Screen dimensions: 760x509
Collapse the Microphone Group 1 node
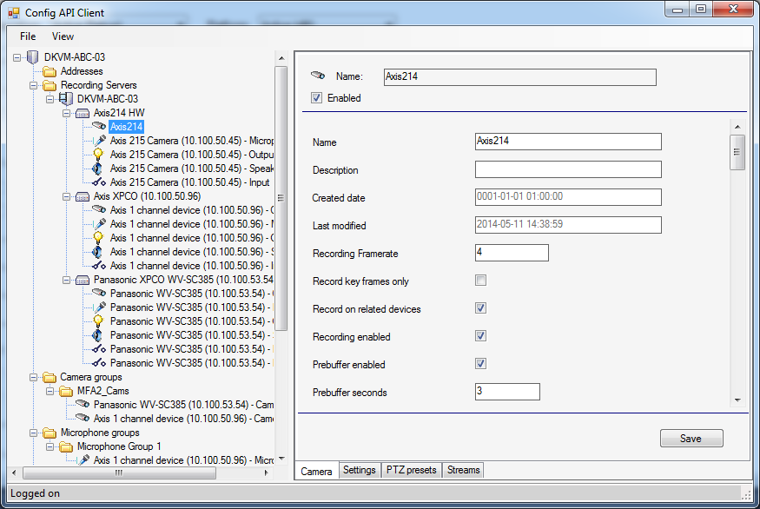pyautogui.click(x=50, y=447)
